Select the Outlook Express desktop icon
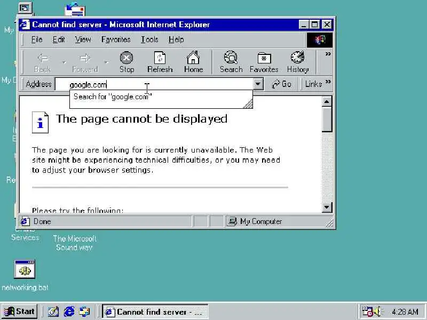427x320 pixels. point(75,10)
